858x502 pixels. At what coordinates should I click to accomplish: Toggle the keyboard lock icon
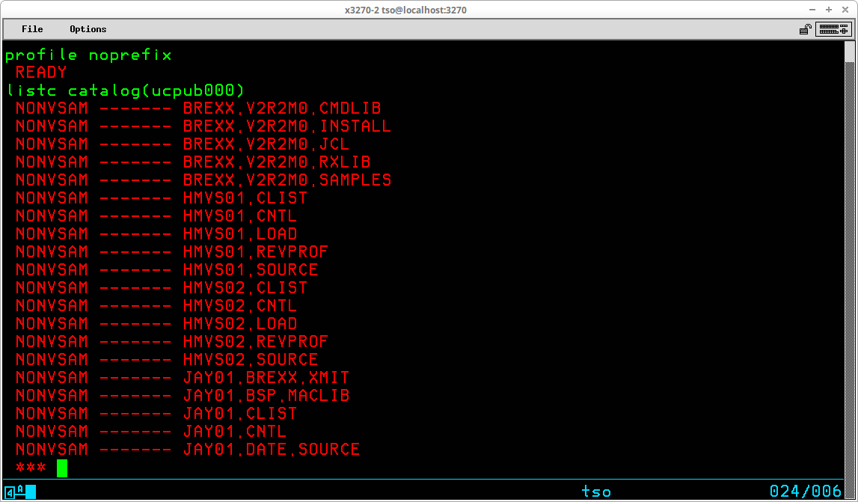tap(806, 30)
